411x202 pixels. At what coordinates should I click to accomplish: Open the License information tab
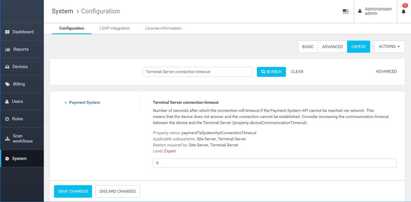pyautogui.click(x=163, y=28)
